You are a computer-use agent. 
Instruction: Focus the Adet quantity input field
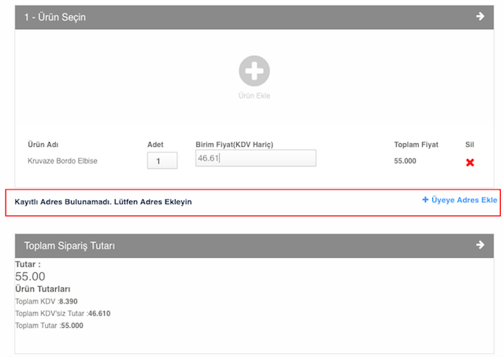coord(162,161)
